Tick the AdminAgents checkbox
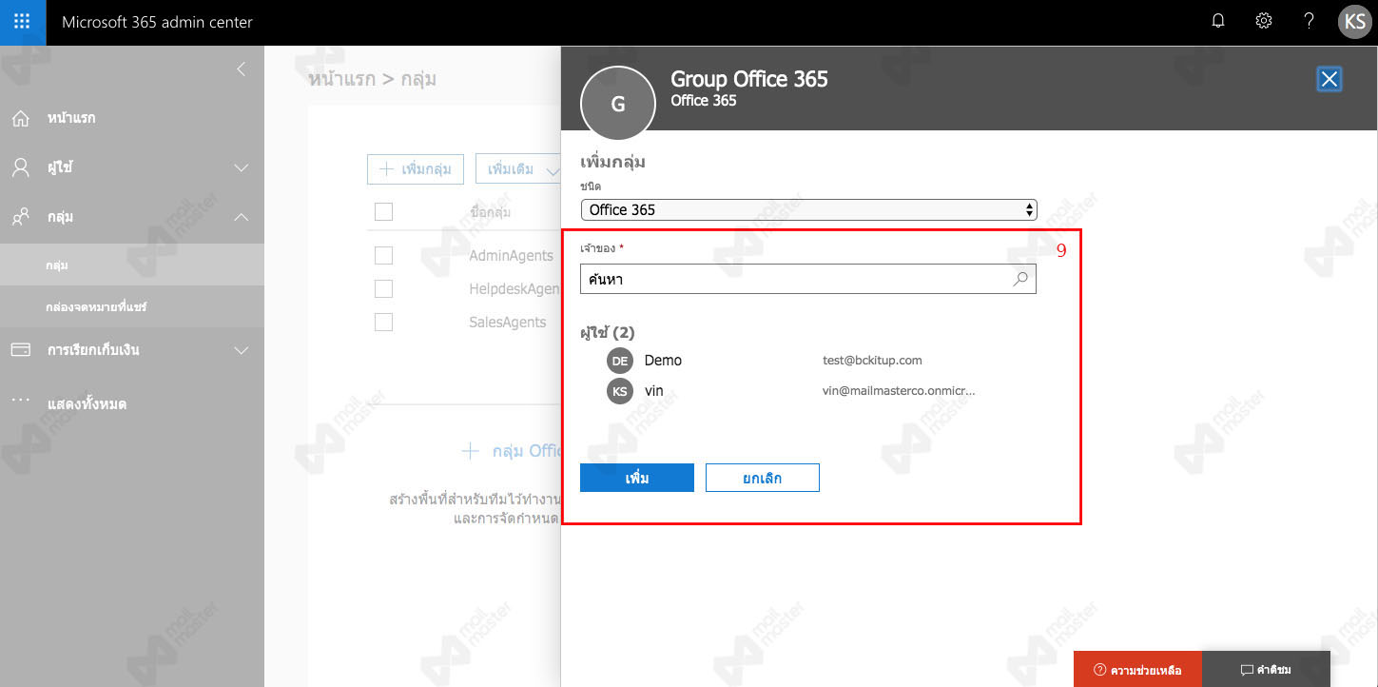Image resolution: width=1378 pixels, height=687 pixels. click(383, 255)
